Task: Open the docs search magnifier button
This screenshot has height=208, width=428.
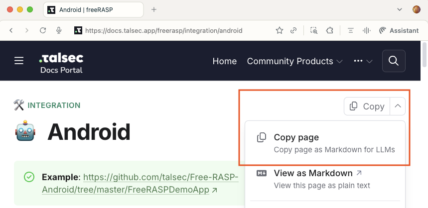Action: pos(393,61)
